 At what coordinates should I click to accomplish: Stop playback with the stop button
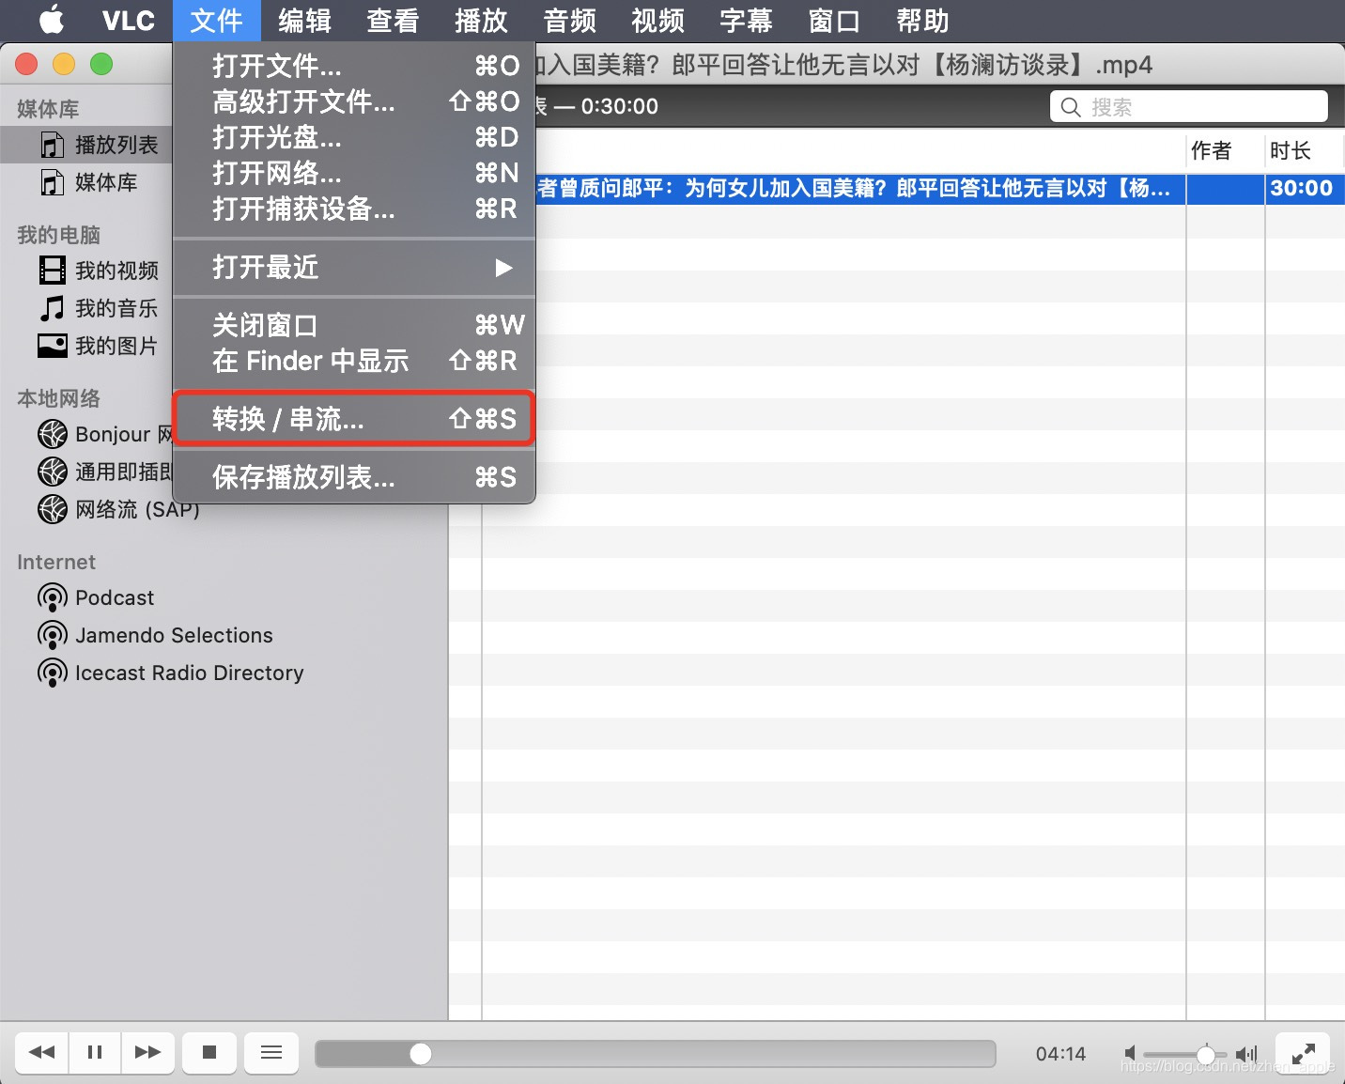[209, 1052]
